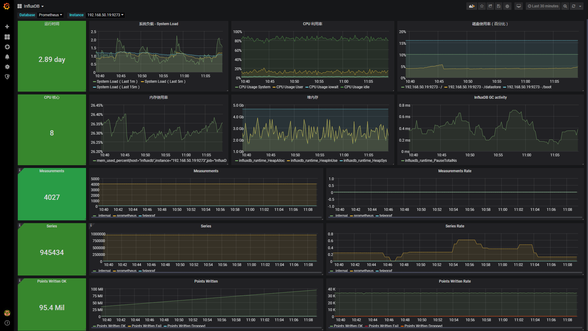Open the Grafana home logo
Image resolution: width=588 pixels, height=331 pixels.
(7, 6)
